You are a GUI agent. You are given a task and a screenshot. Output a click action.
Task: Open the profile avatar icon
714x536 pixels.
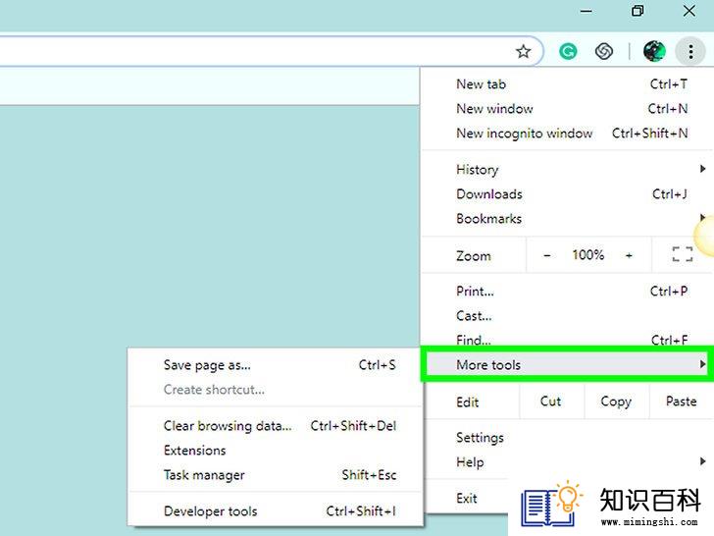pyautogui.click(x=654, y=51)
